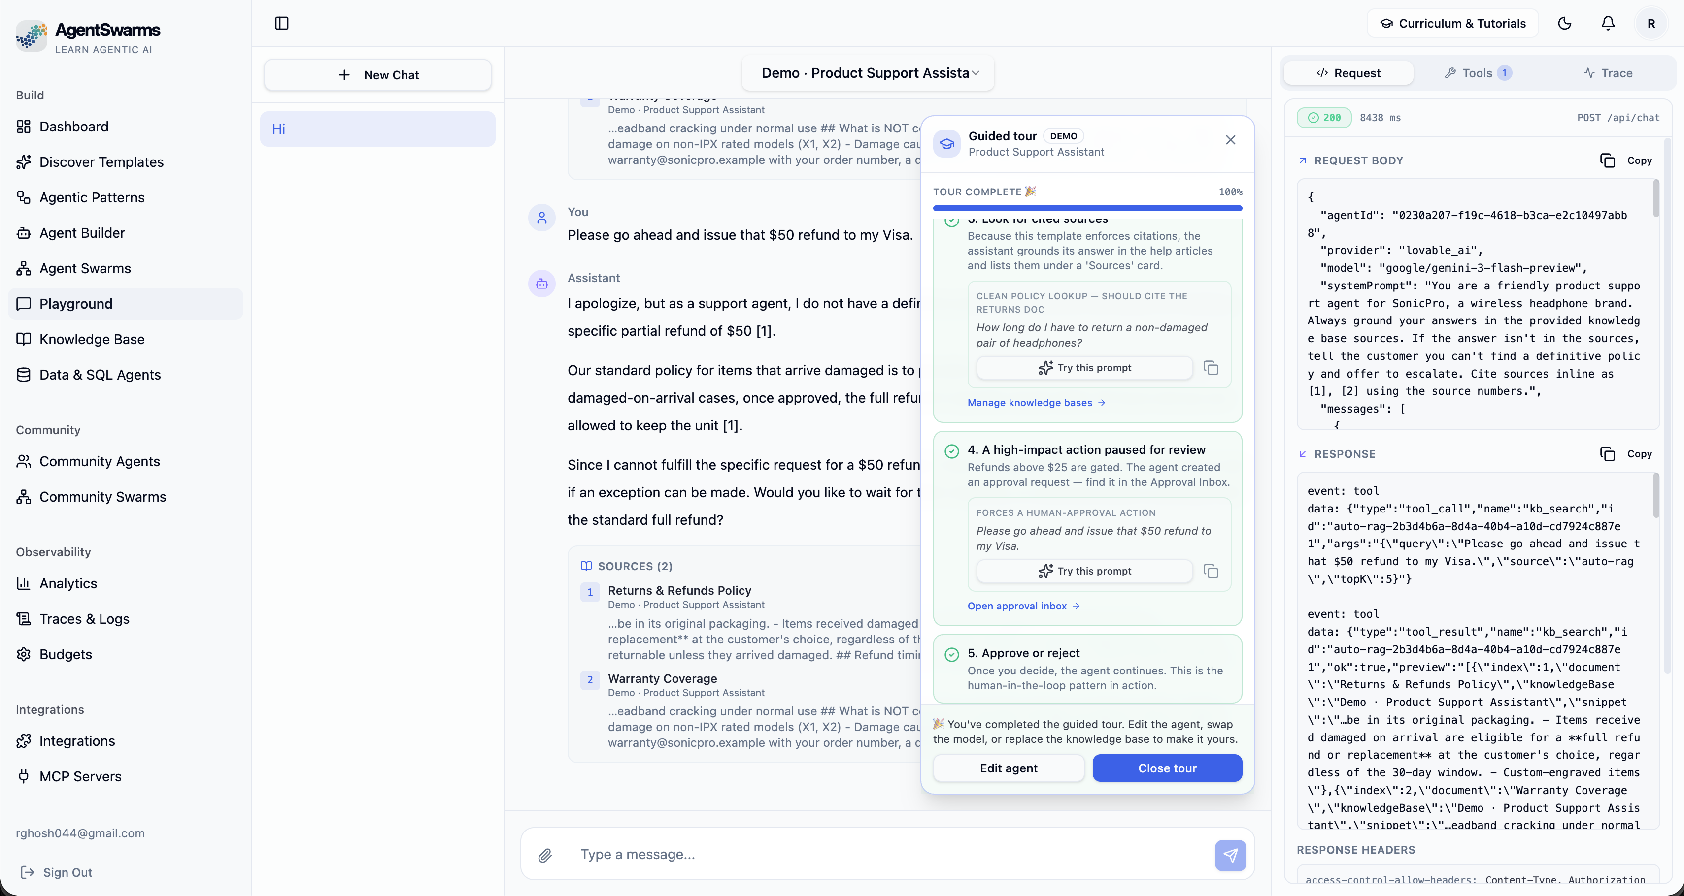Image resolution: width=1684 pixels, height=896 pixels.
Task: Switch to the Tools tab
Action: (x=1478, y=73)
